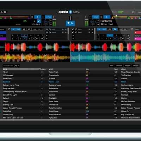Screen dimensions: 141x141
Task: Double loop length on left deck
Action: [x=39, y=29]
